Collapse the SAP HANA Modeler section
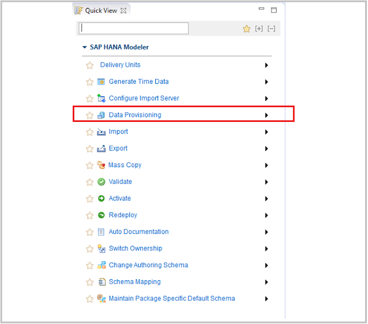The width and height of the screenshot is (368, 324). (x=85, y=47)
